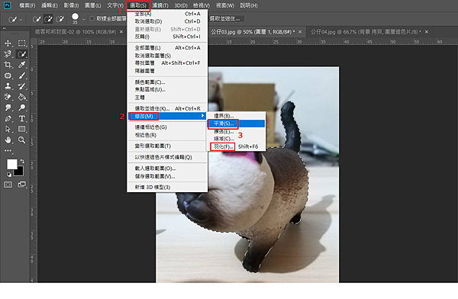Close the 公仔03.jpg tab
The image size is (458, 299).
(300, 32)
